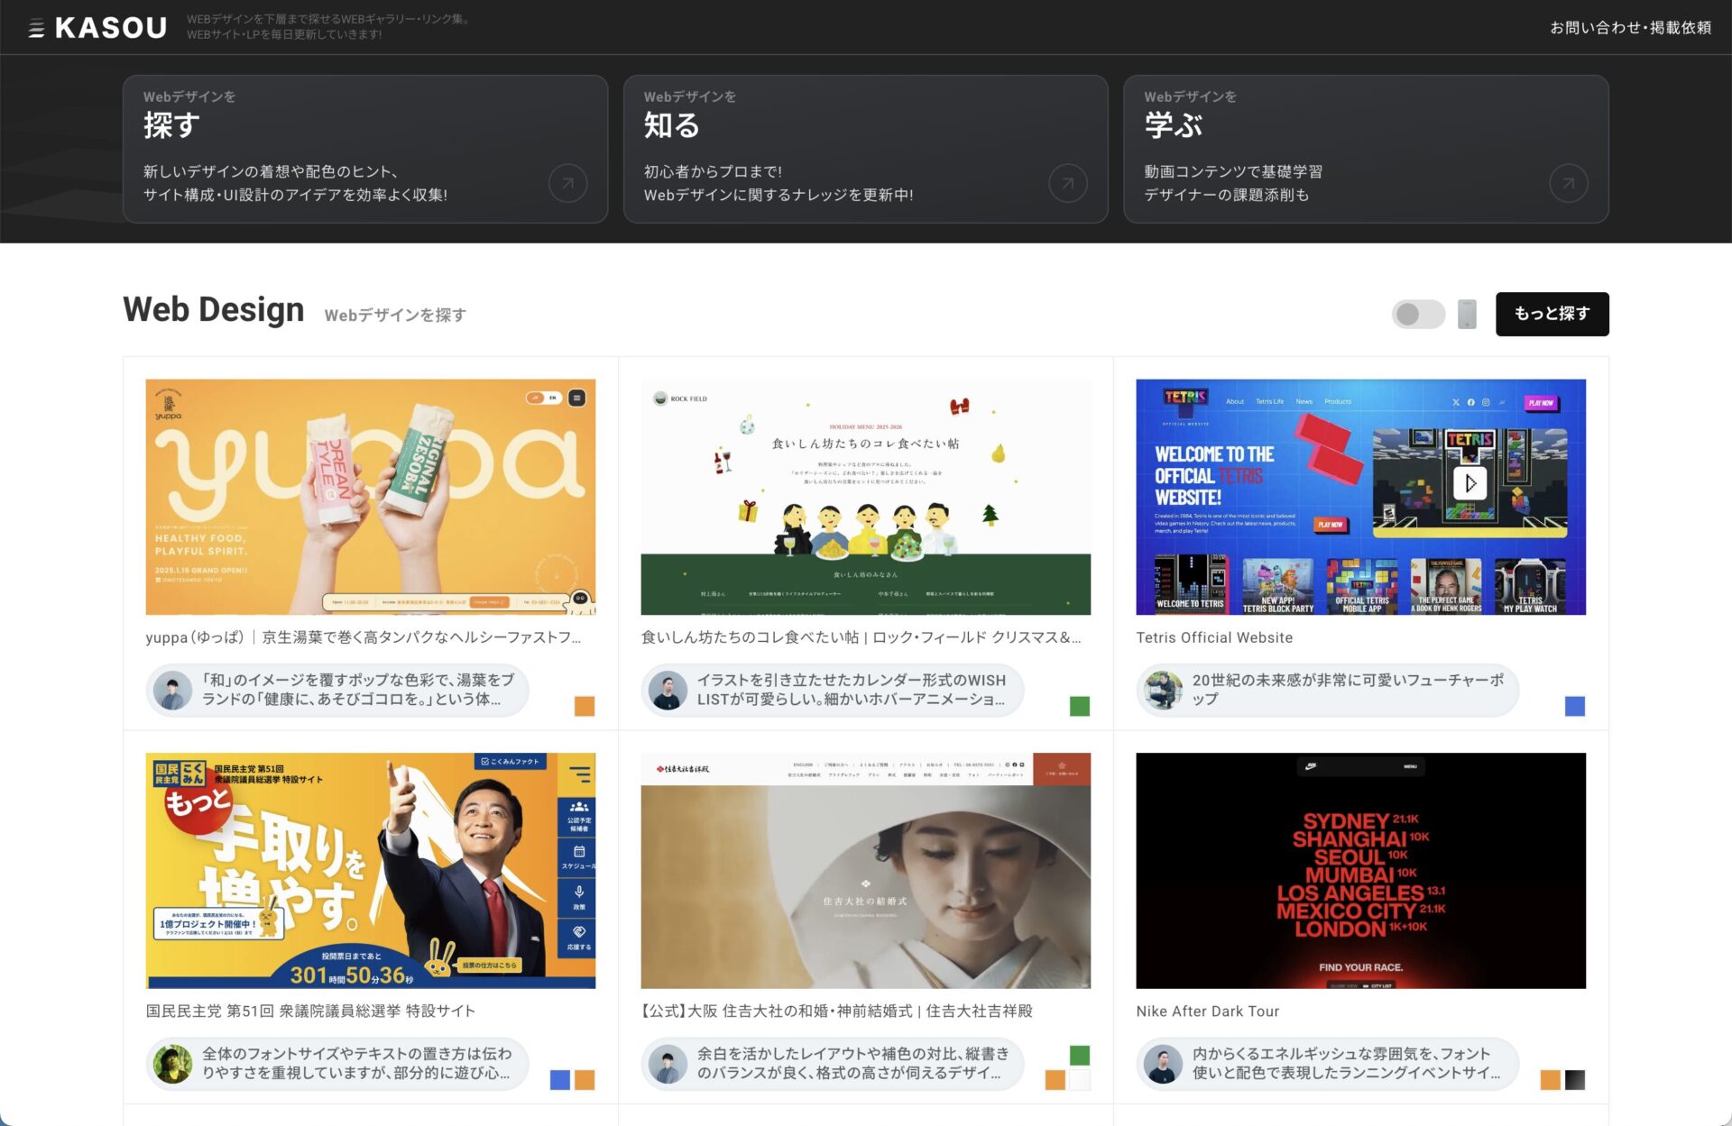Click arrow icon in 学ぶ card
Screen dimensions: 1732x1126
tap(1568, 184)
